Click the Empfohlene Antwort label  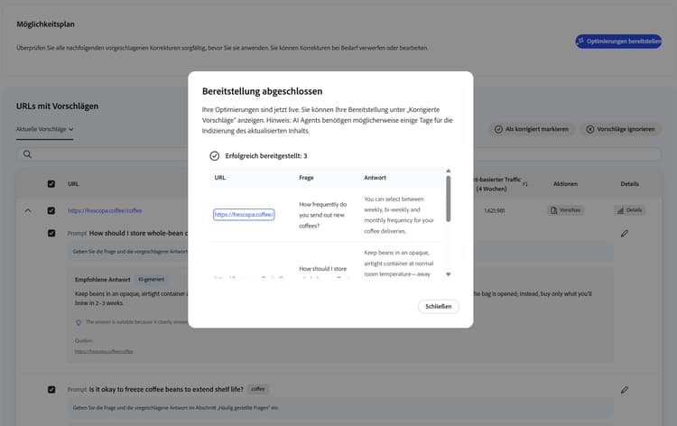pyautogui.click(x=102, y=280)
